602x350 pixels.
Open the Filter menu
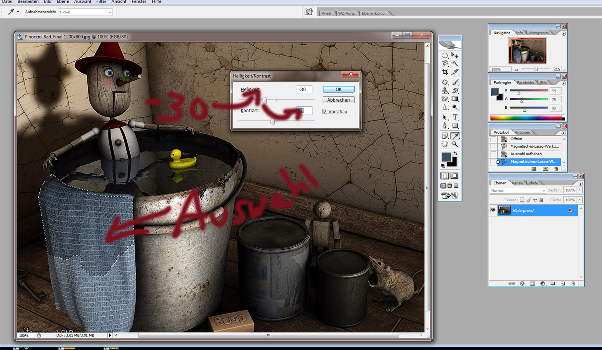tap(101, 2)
